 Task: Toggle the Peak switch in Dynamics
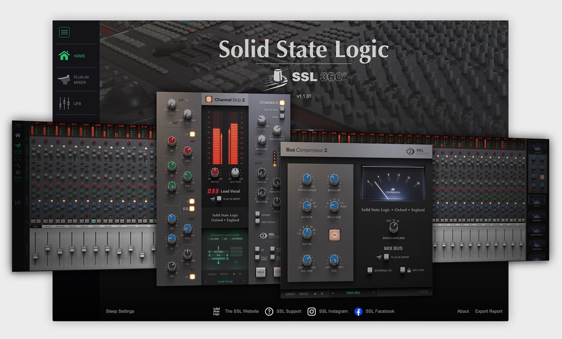pyautogui.click(x=282, y=116)
